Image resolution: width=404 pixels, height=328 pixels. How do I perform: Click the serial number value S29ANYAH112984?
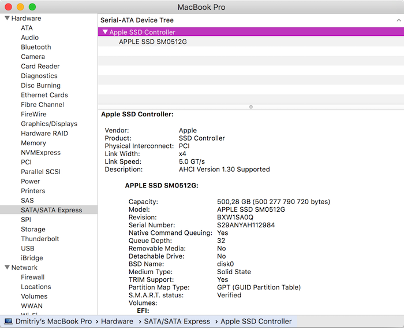click(x=246, y=225)
